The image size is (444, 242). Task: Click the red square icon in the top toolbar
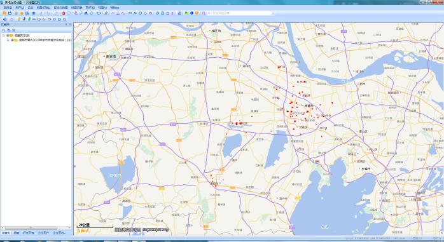point(64,13)
